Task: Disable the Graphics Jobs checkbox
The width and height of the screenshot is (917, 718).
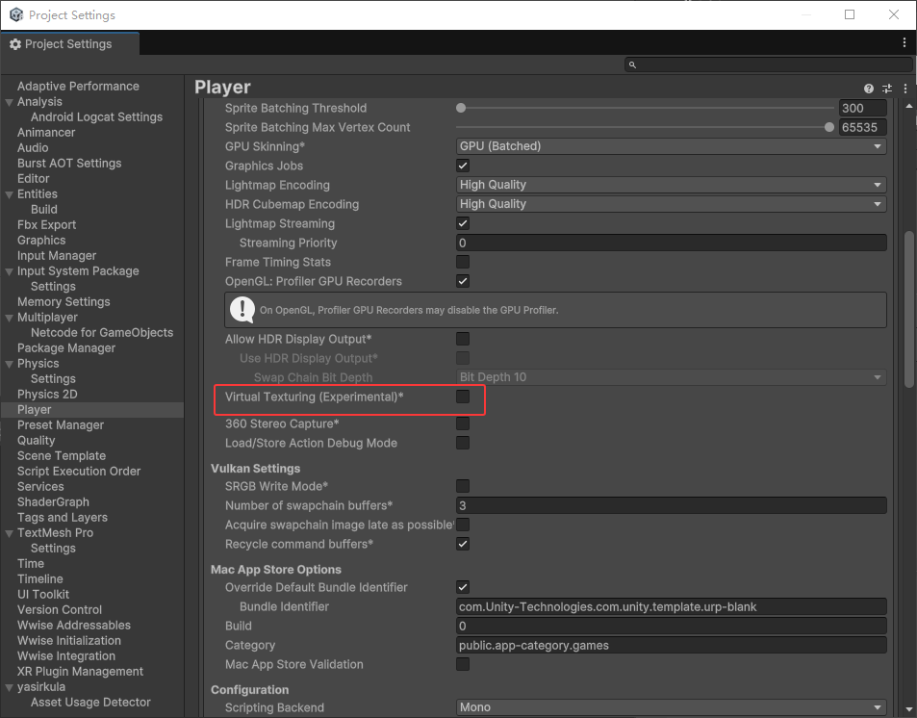Action: coord(463,166)
